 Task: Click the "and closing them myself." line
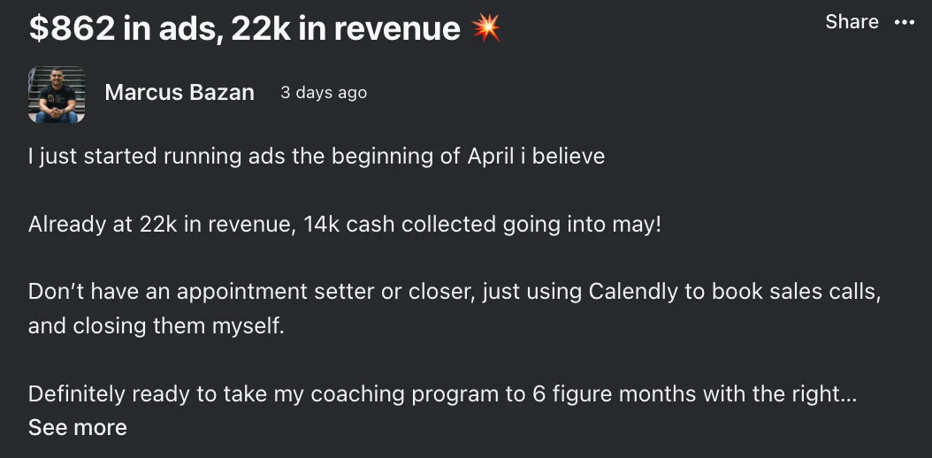click(157, 325)
